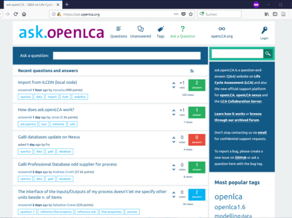Open 'GaBi databases update on Nexus' question

49,137
